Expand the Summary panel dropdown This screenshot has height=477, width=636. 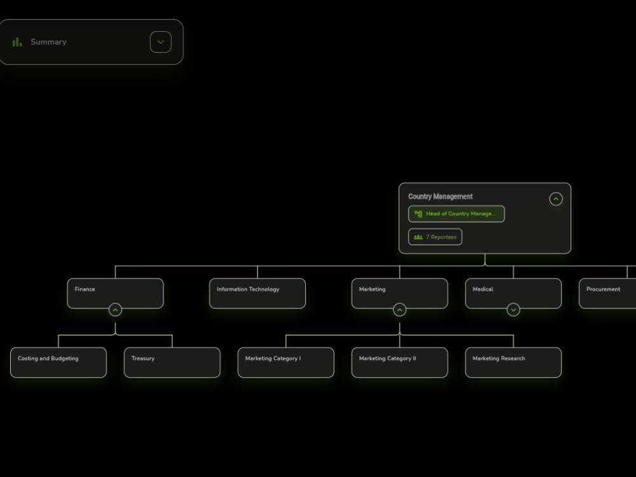(161, 42)
